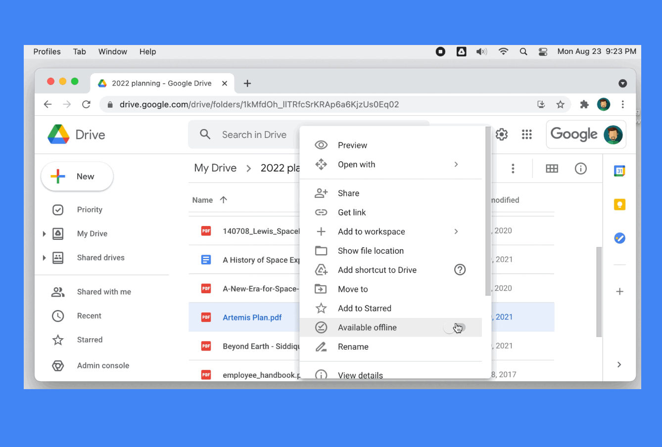Go back in the browser
This screenshot has height=447, width=662.
point(47,104)
